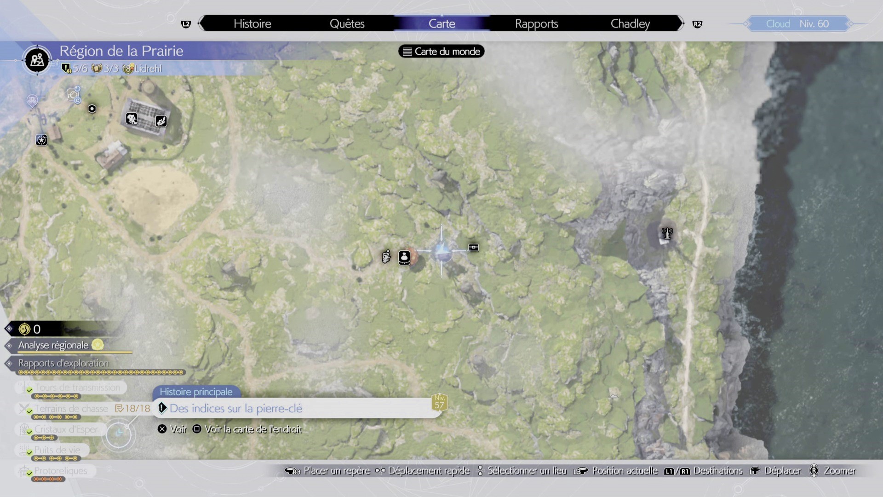This screenshot has height=497, width=883.
Task: Select the moogle icon on the map
Action: 386,257
